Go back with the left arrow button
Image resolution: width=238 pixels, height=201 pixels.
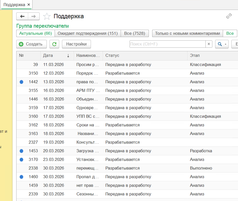(22, 16)
